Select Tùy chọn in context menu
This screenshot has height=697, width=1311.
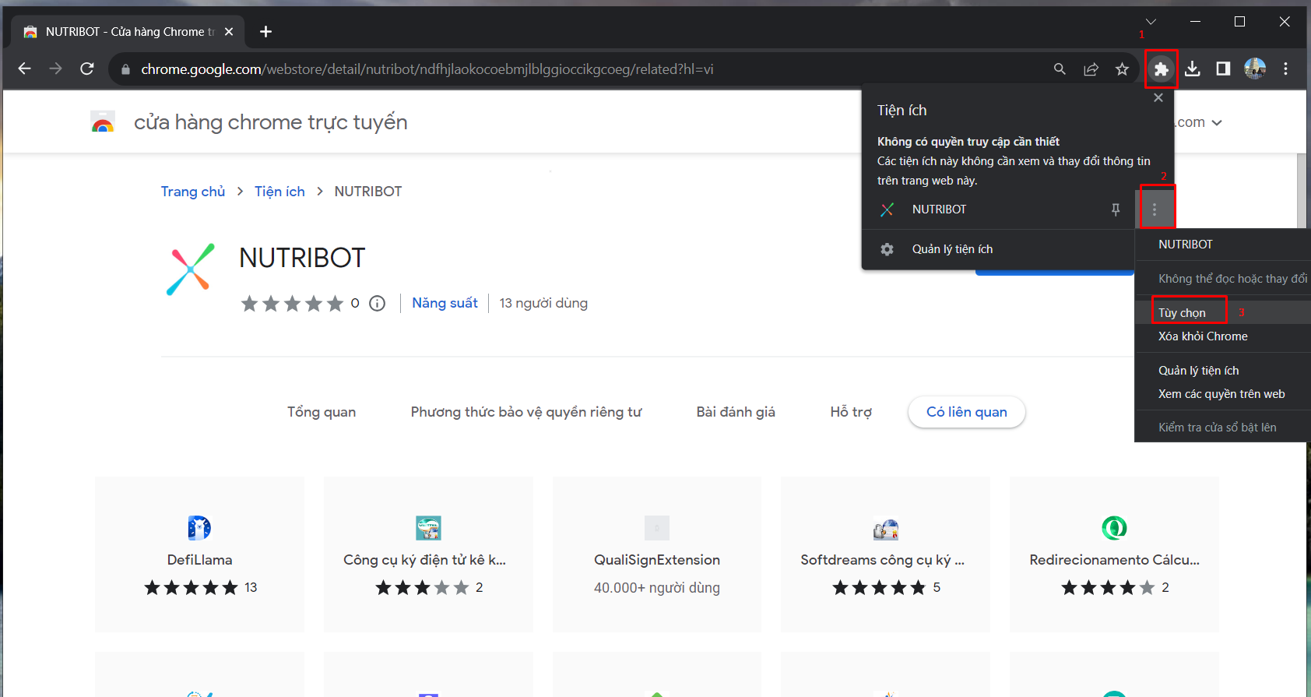[1182, 312]
